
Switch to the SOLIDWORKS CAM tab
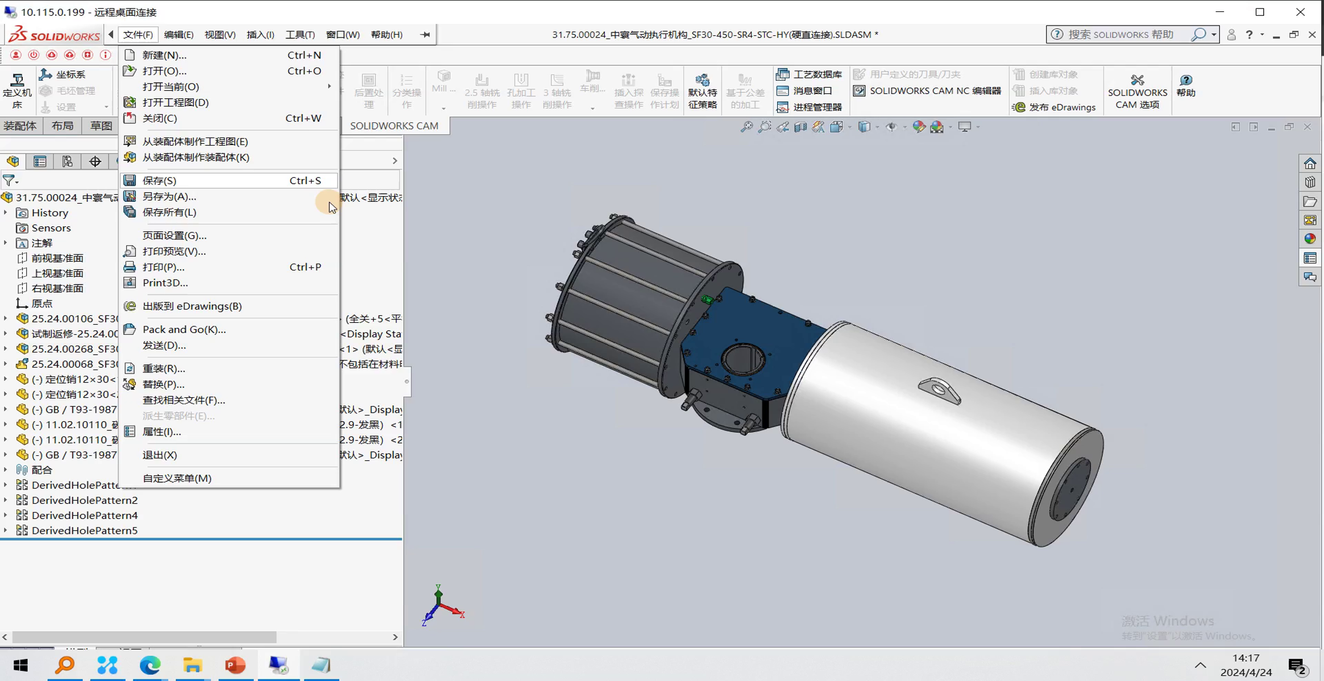pos(395,126)
